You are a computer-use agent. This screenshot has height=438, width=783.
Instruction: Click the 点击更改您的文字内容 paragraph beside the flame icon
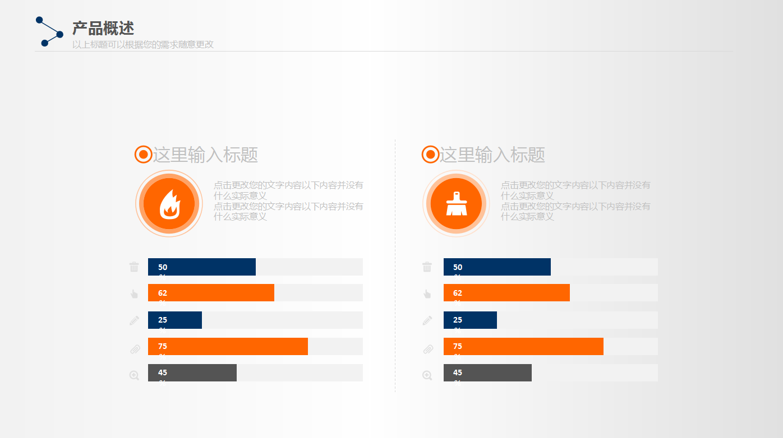pyautogui.click(x=288, y=201)
